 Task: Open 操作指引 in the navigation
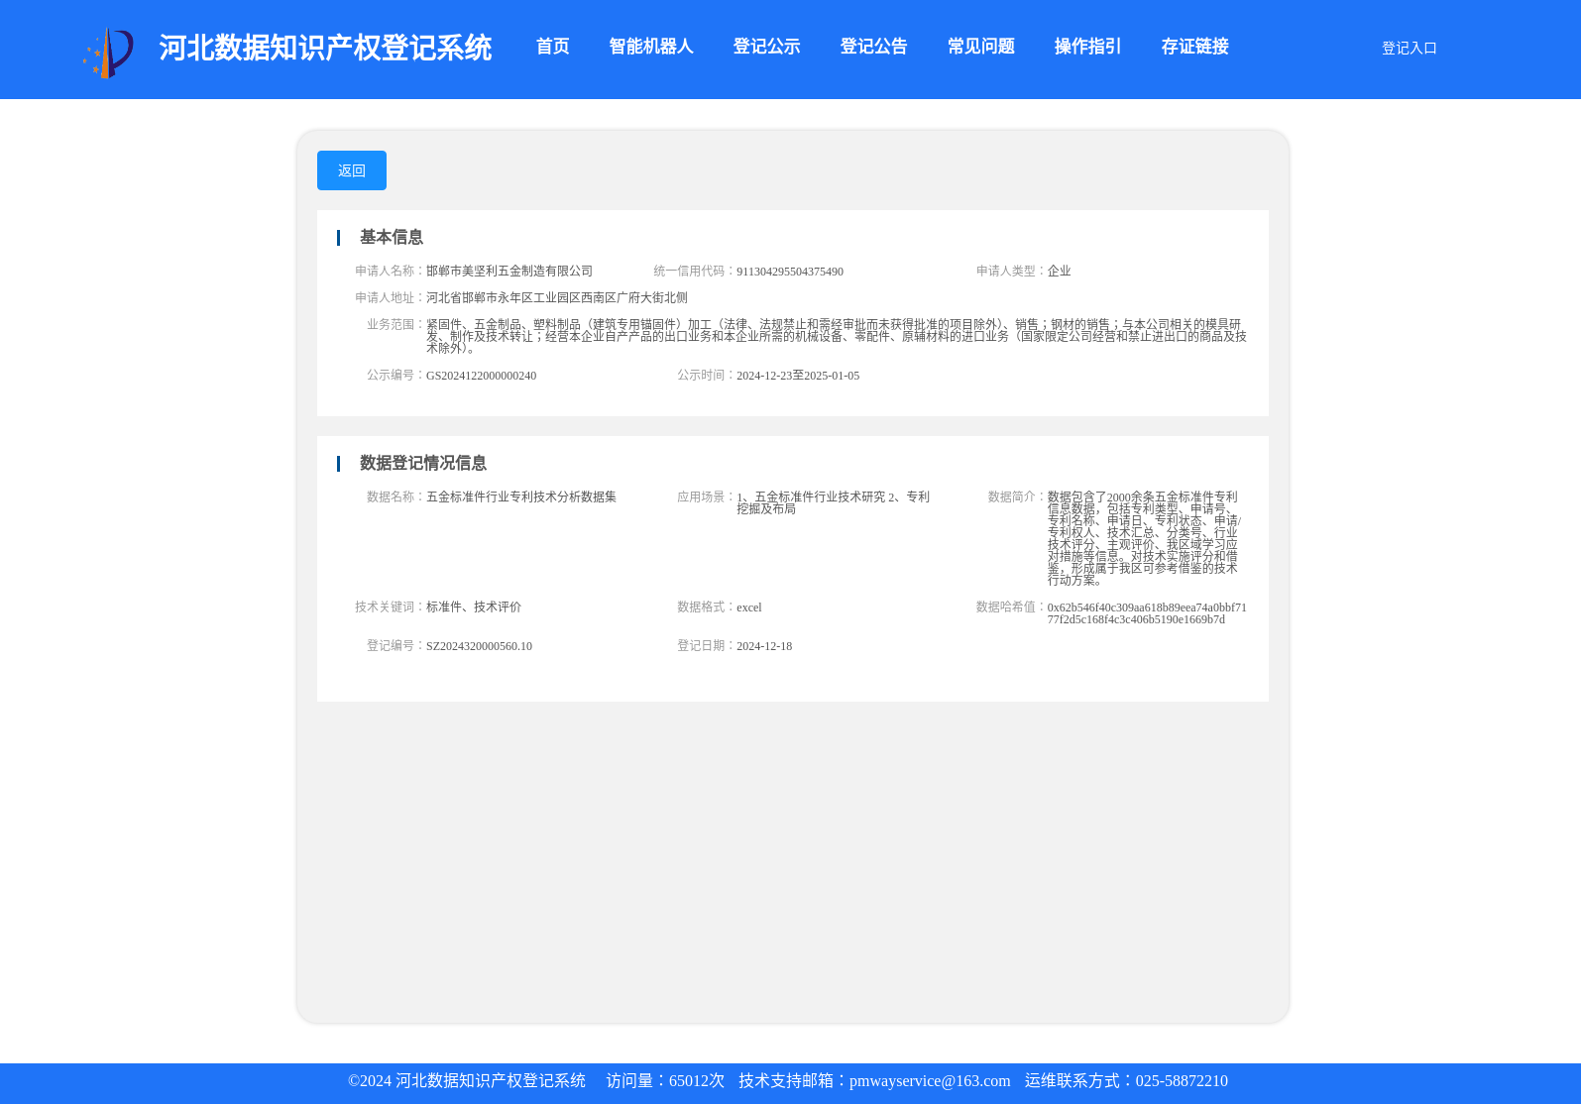pyautogui.click(x=1087, y=47)
